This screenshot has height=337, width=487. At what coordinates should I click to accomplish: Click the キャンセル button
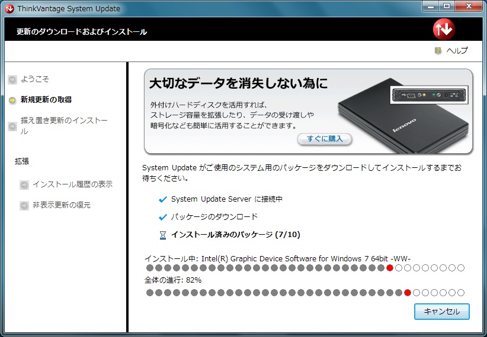pyautogui.click(x=441, y=311)
